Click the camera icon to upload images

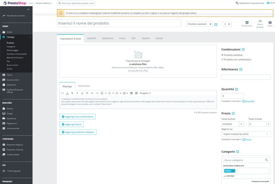click(138, 54)
